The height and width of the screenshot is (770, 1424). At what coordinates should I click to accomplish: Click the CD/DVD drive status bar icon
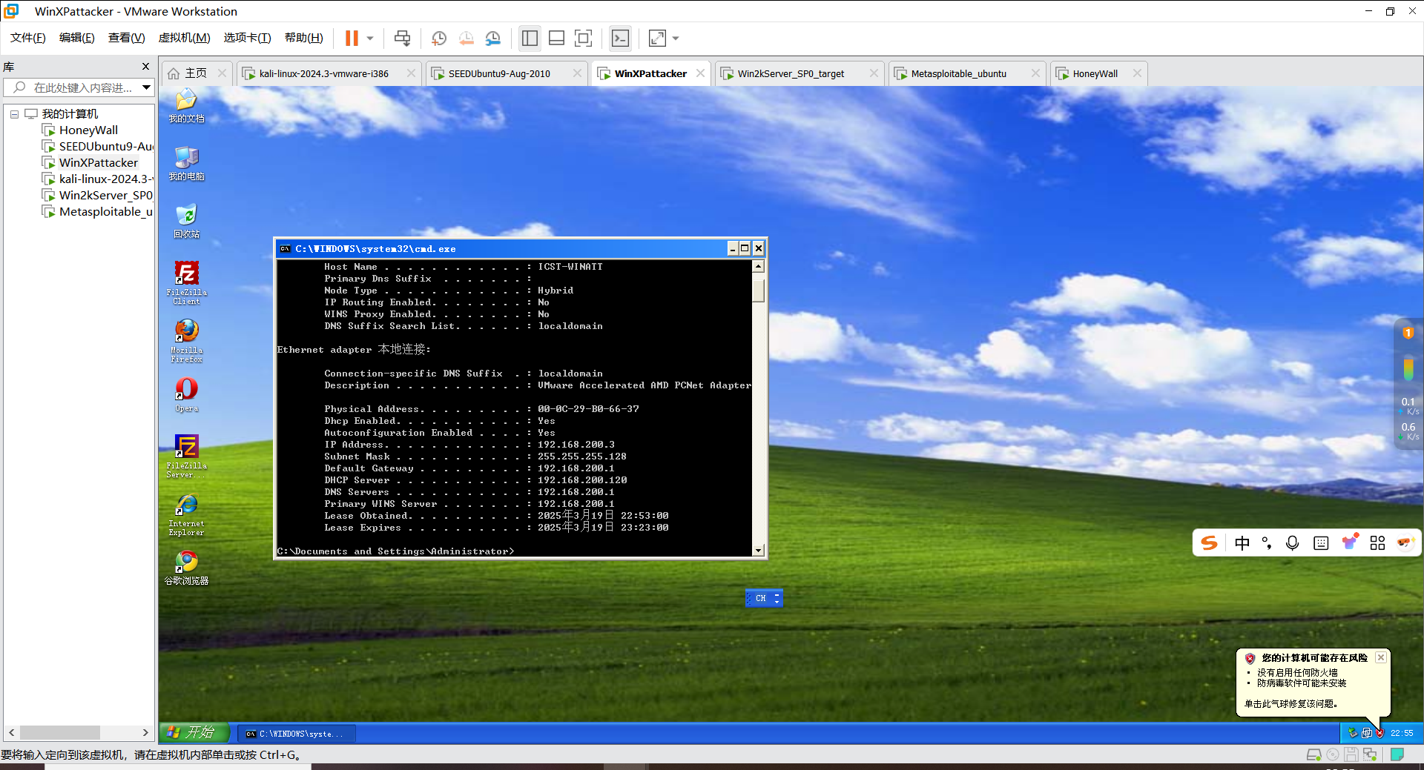(x=1333, y=755)
